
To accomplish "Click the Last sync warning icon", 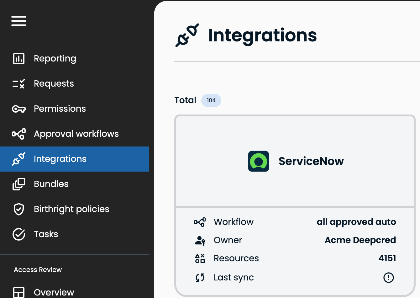I will [x=389, y=278].
